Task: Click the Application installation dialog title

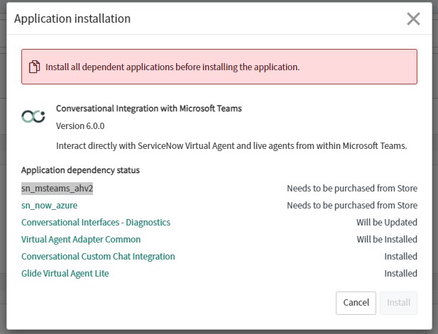Action: [x=72, y=18]
